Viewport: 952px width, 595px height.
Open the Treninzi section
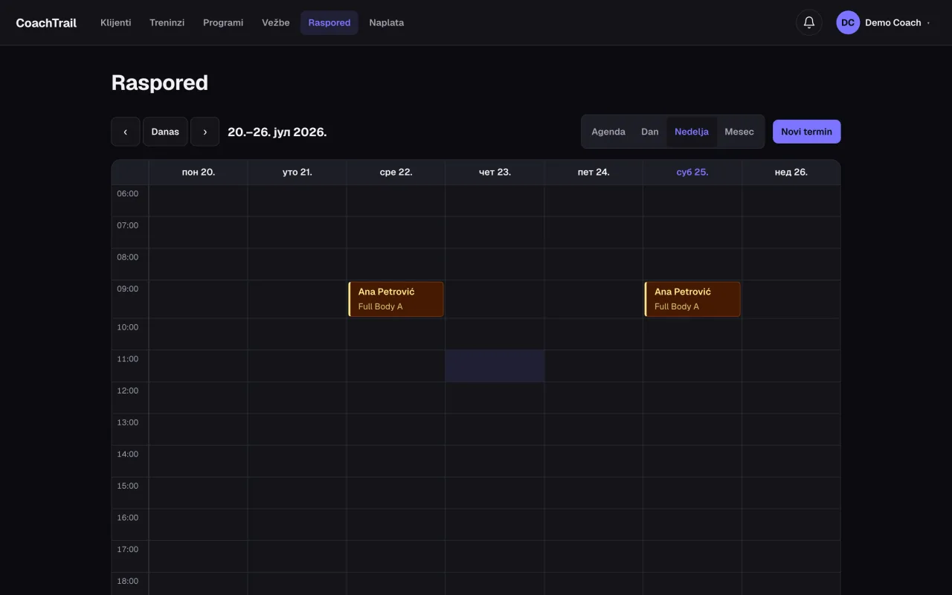(167, 22)
